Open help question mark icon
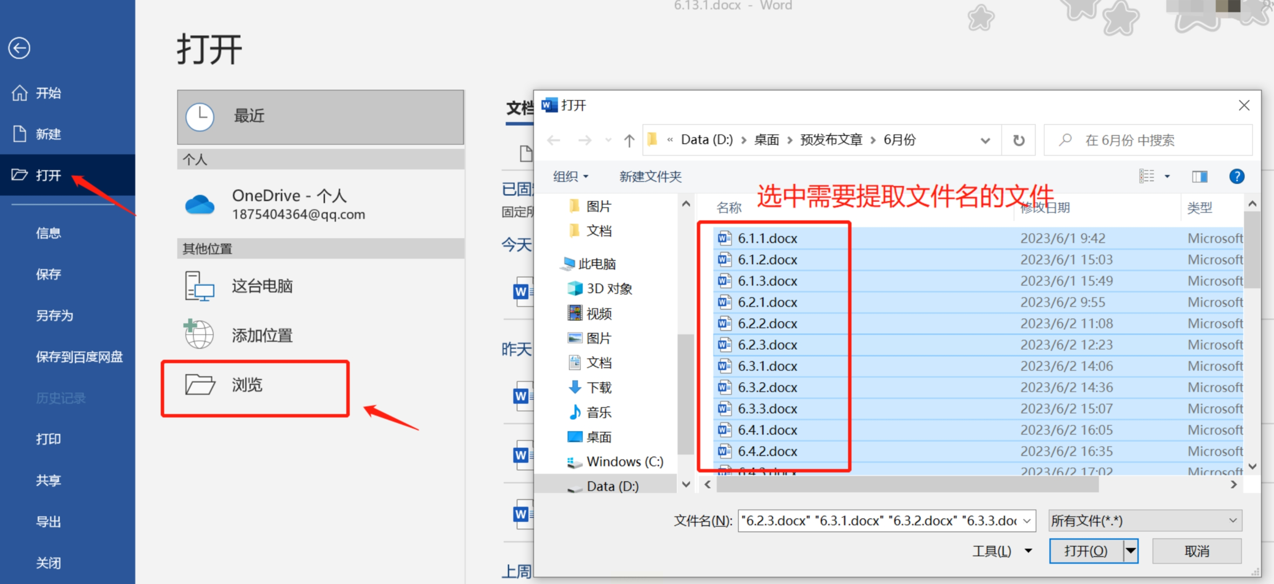Image resolution: width=1274 pixels, height=584 pixels. [x=1237, y=176]
